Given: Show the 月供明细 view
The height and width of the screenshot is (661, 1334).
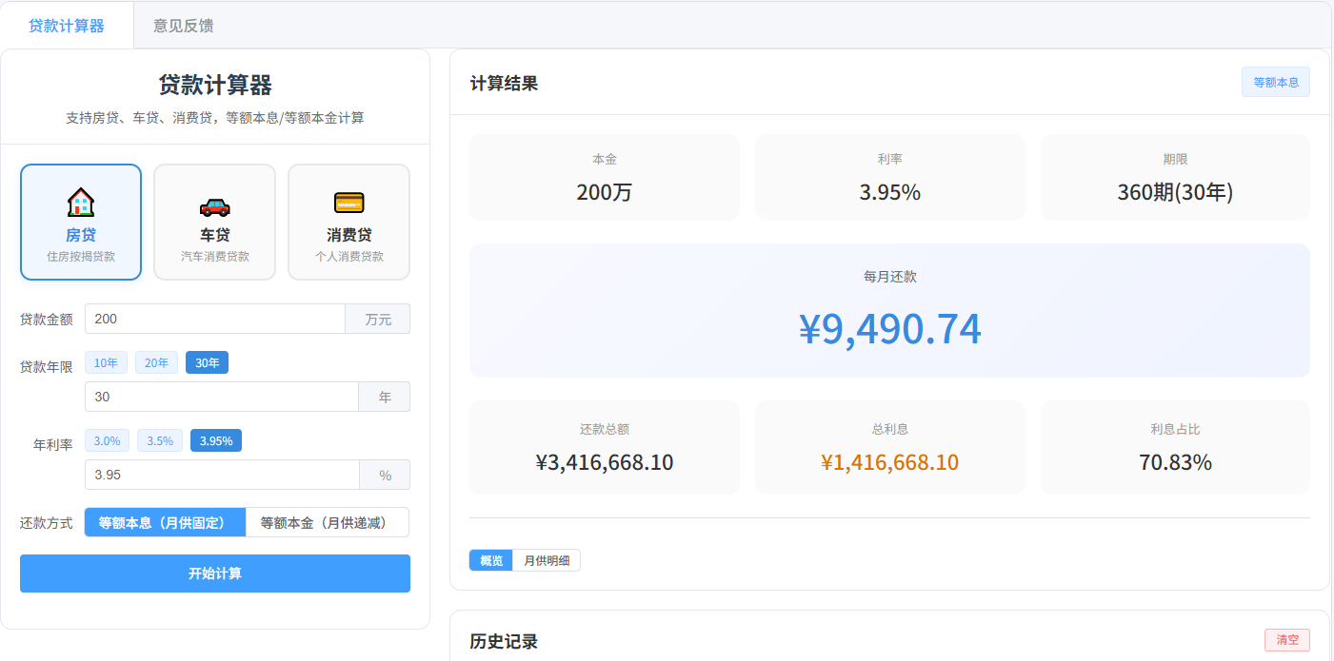Looking at the screenshot, I should pos(547,560).
